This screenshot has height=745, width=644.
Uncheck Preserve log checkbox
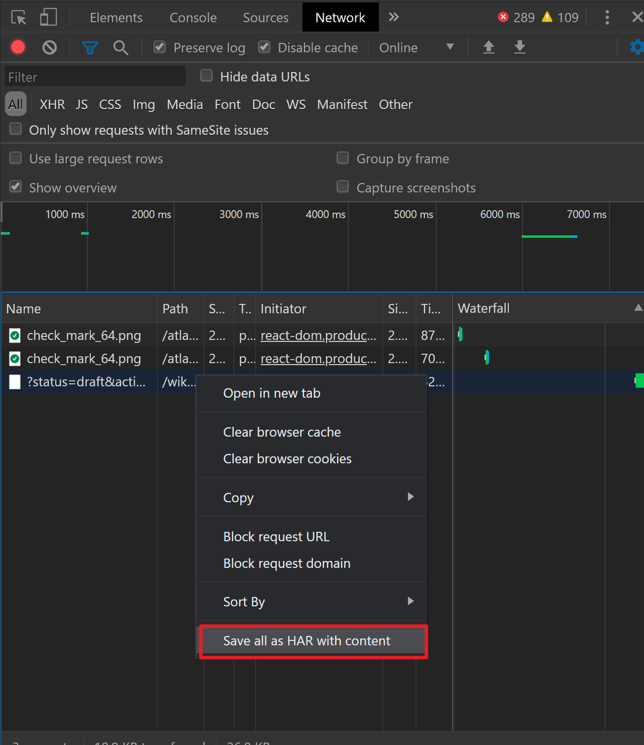click(x=159, y=47)
